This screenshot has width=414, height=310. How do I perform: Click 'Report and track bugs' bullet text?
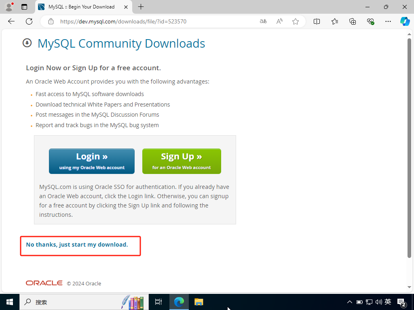coord(97,125)
